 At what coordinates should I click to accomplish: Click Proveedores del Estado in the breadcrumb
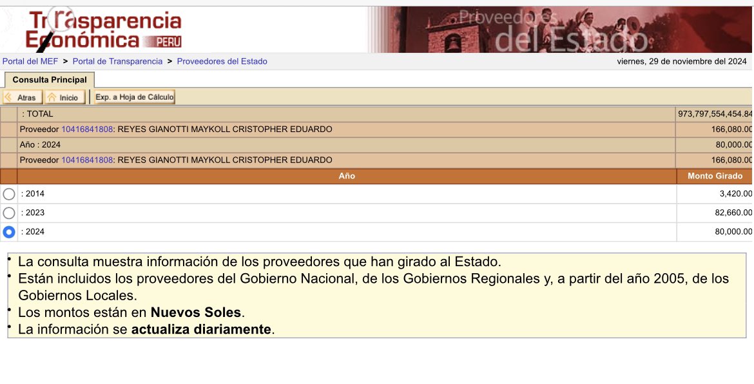coord(220,61)
